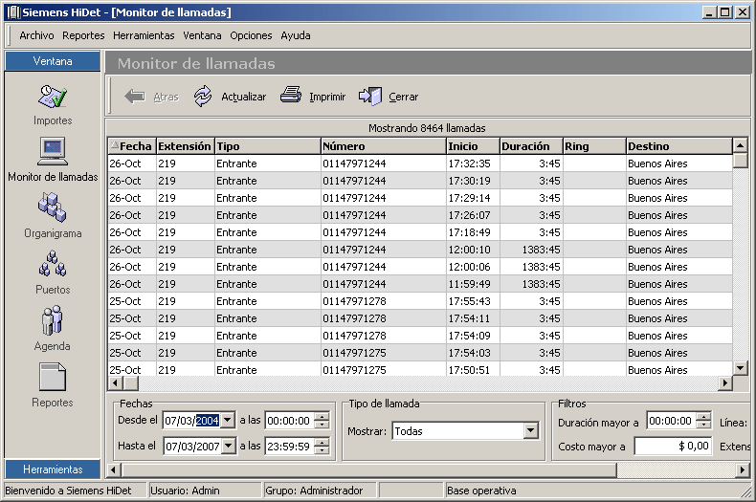The height and width of the screenshot is (502, 756).
Task: Click the Desde el time spinner
Action: [322, 421]
